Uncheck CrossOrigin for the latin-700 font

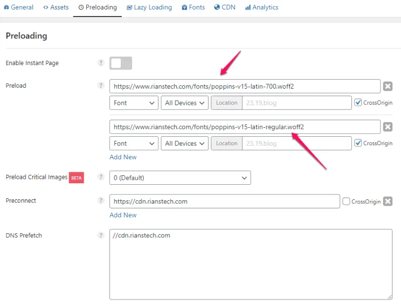click(x=358, y=103)
